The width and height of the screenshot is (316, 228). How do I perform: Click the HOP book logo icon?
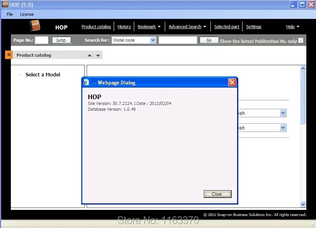tap(35, 25)
